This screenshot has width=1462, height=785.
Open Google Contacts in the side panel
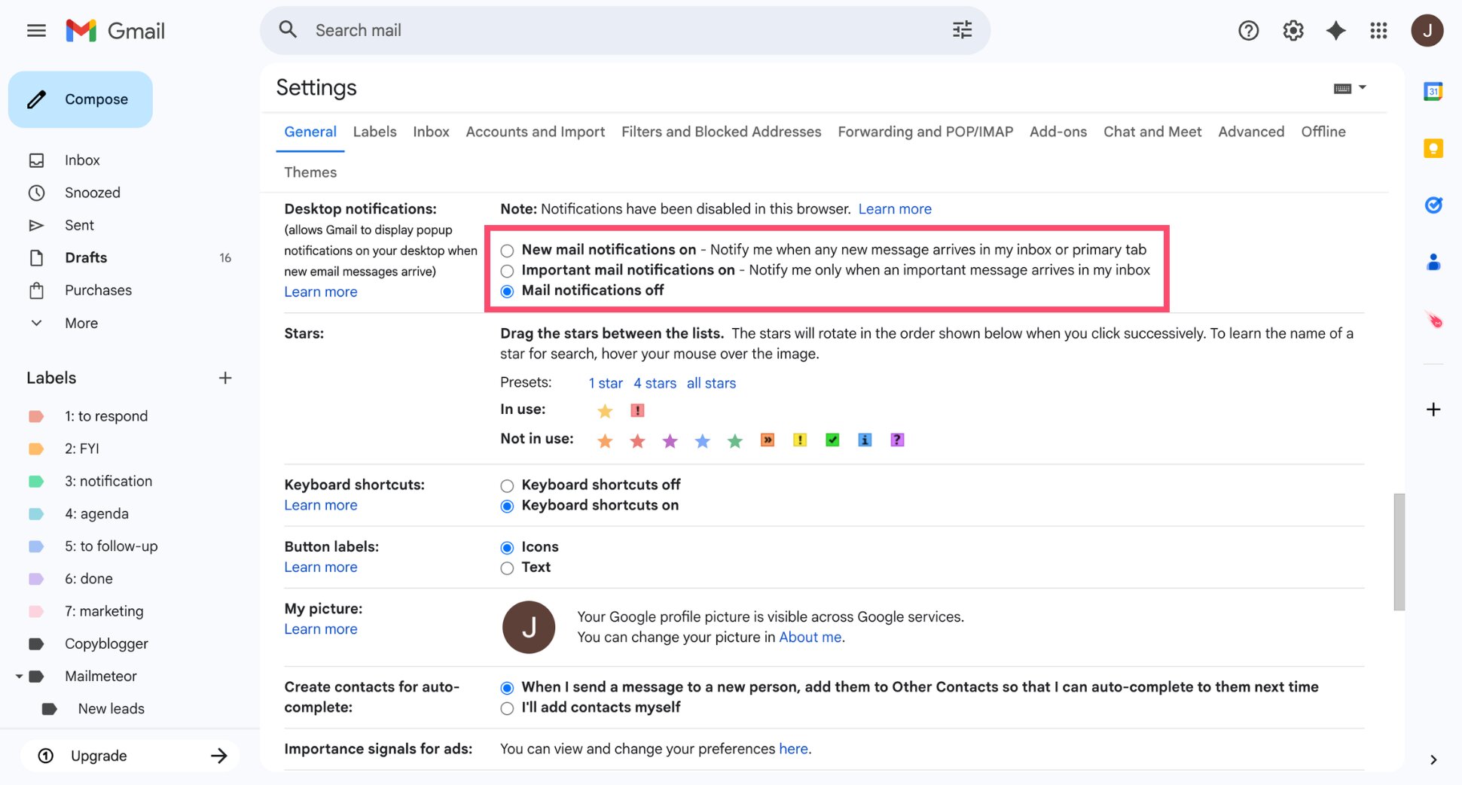[1433, 261]
